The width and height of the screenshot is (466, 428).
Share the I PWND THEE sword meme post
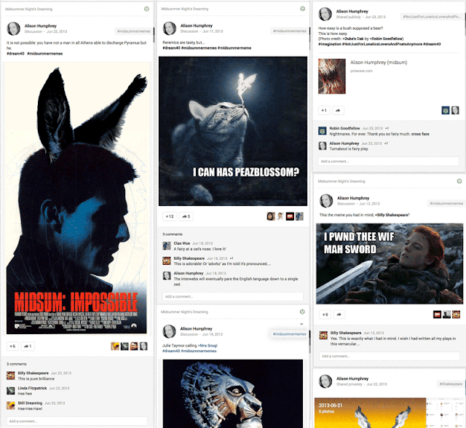[x=339, y=314]
